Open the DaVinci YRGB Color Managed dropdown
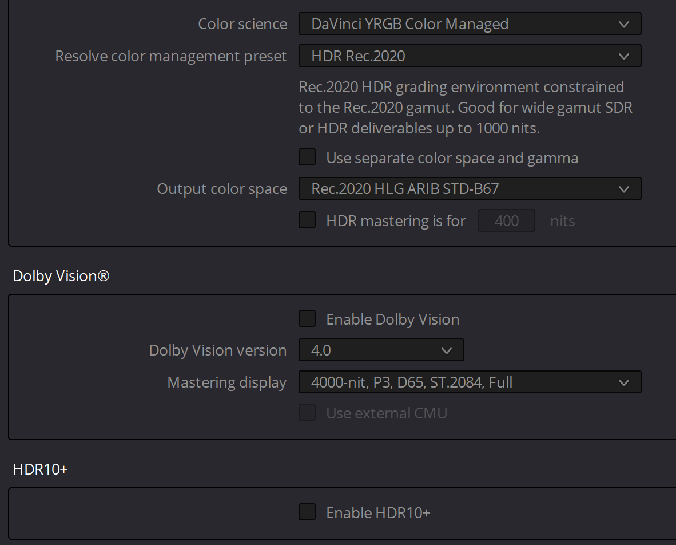 click(470, 23)
